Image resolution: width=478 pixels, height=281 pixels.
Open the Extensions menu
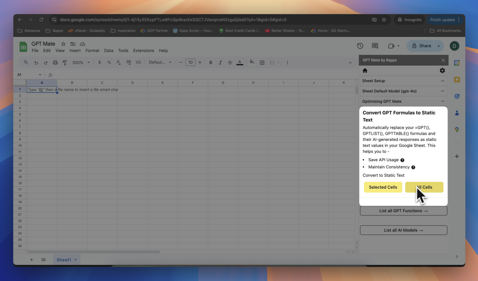tap(143, 50)
